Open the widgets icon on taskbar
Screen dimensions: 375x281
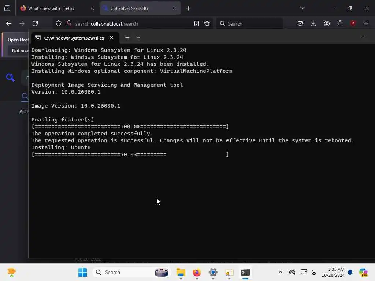(11, 272)
